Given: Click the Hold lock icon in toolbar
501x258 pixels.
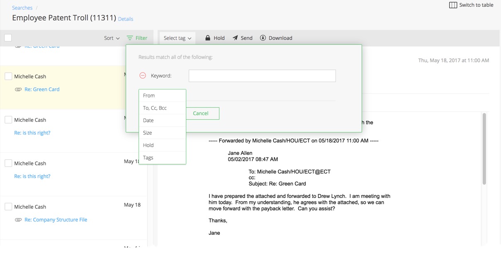Looking at the screenshot, I should pos(207,38).
